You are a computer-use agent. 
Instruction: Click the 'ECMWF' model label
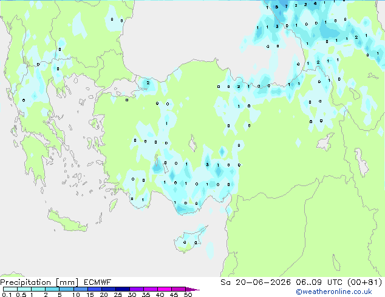tap(97, 282)
